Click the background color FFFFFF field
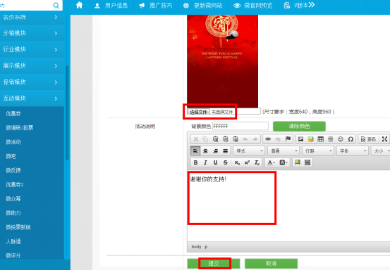Viewport: 390px width, 270px height. click(240, 126)
